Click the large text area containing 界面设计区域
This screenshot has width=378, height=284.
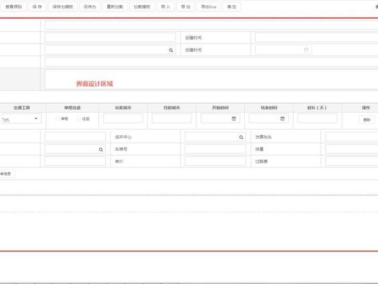tap(211, 79)
